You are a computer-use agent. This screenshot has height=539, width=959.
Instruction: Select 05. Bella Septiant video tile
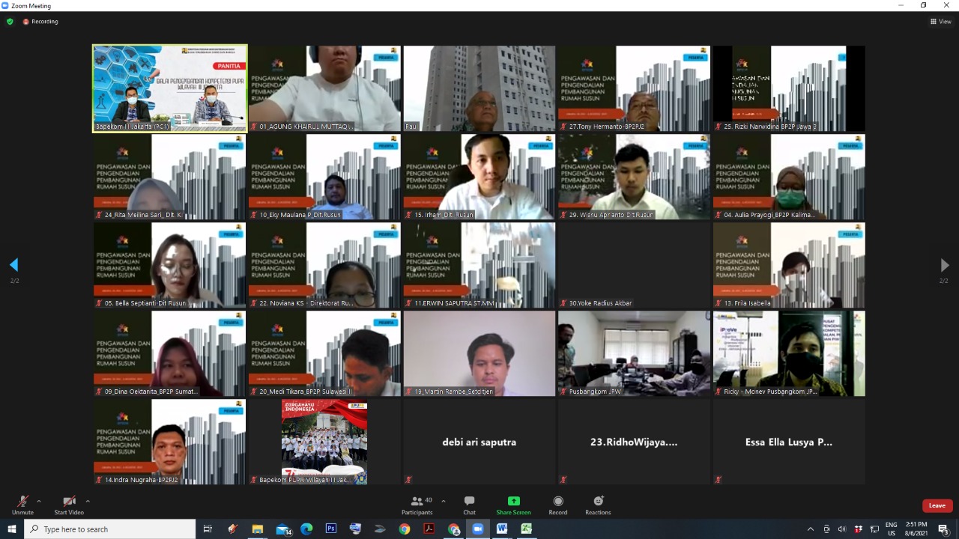tap(169, 265)
